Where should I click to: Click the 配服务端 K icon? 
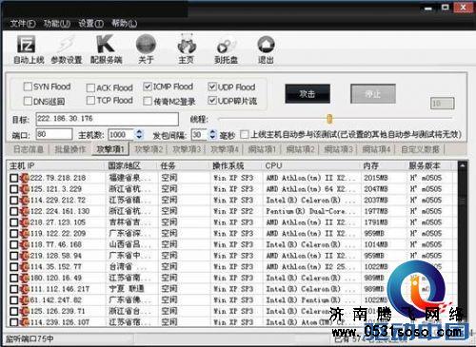click(106, 44)
